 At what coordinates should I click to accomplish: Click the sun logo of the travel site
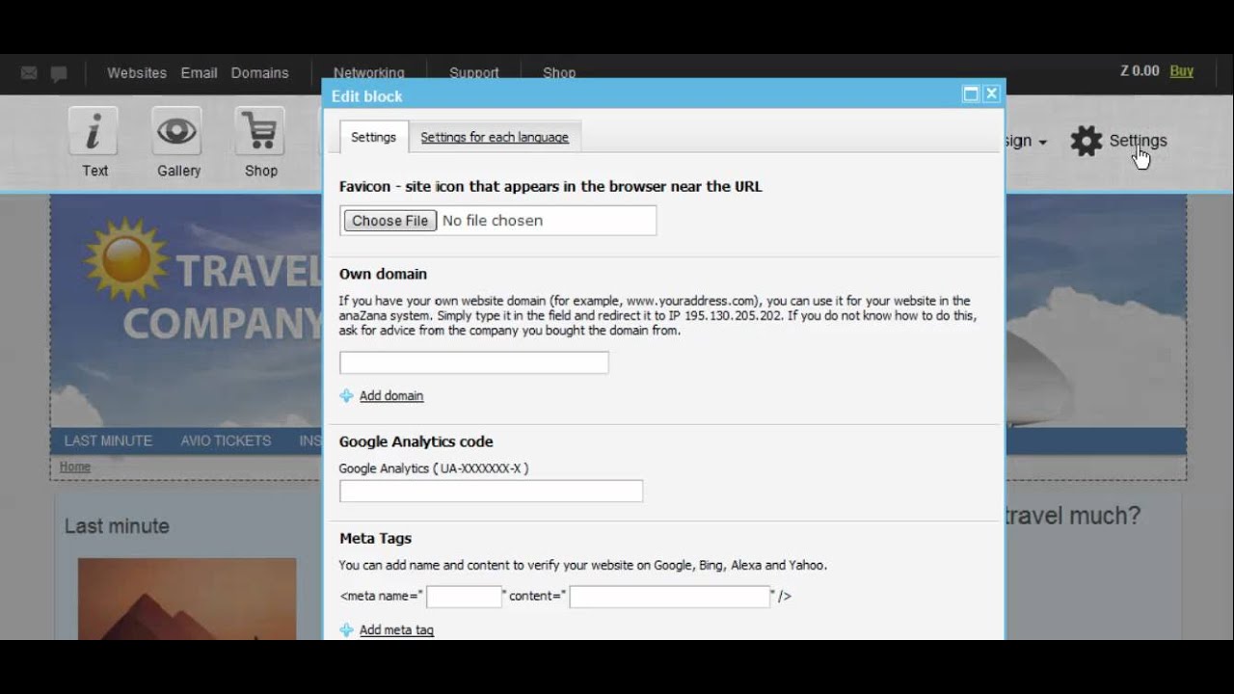tap(125, 259)
